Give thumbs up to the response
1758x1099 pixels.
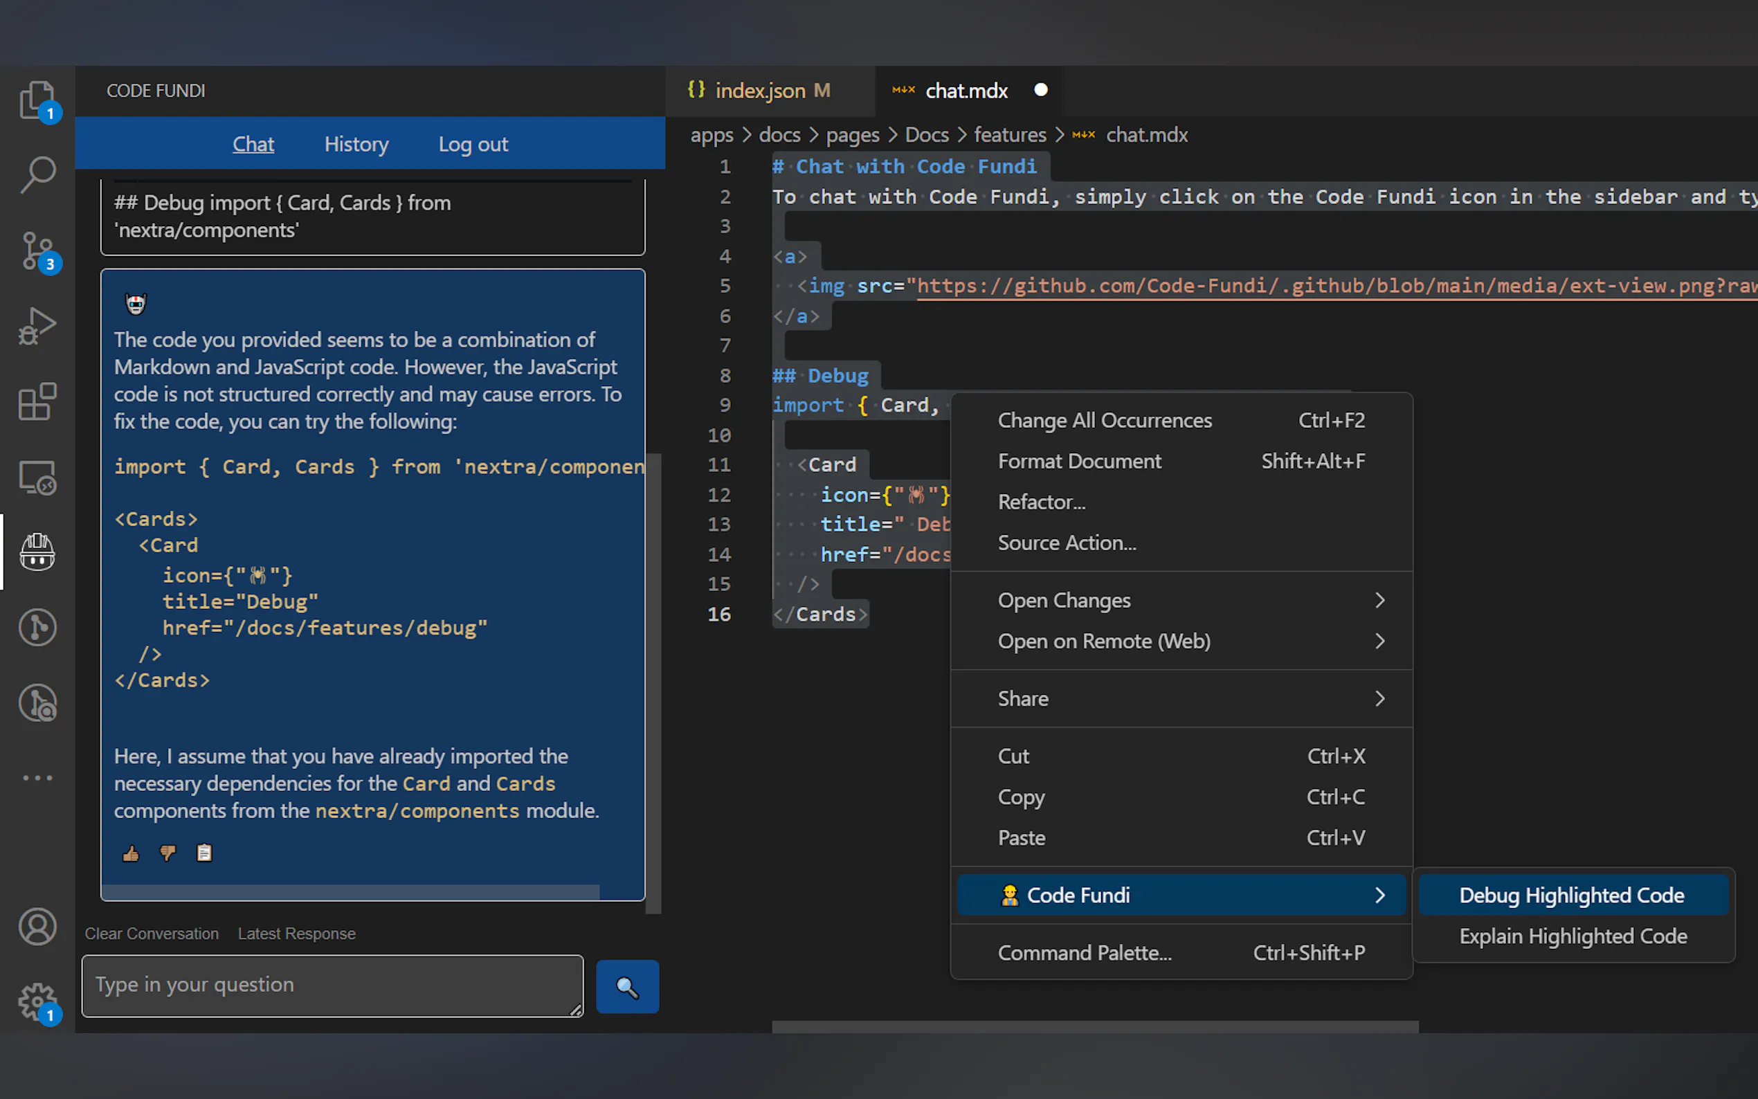click(131, 853)
